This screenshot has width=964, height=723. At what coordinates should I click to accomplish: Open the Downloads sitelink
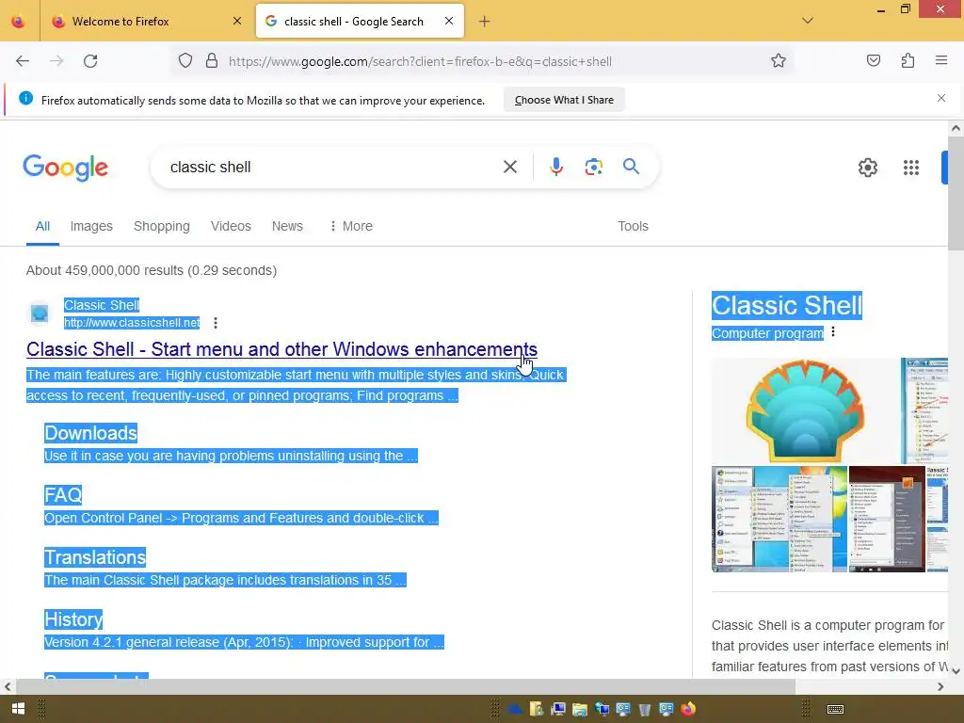(90, 433)
